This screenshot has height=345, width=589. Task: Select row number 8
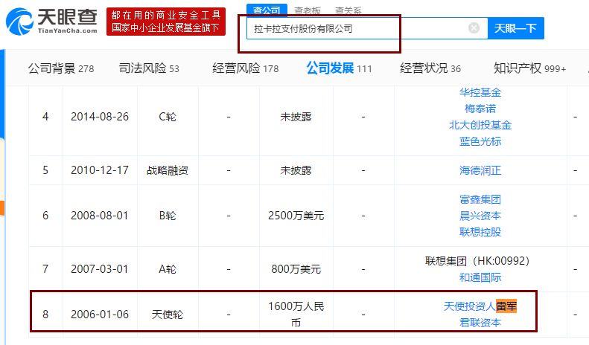45,315
